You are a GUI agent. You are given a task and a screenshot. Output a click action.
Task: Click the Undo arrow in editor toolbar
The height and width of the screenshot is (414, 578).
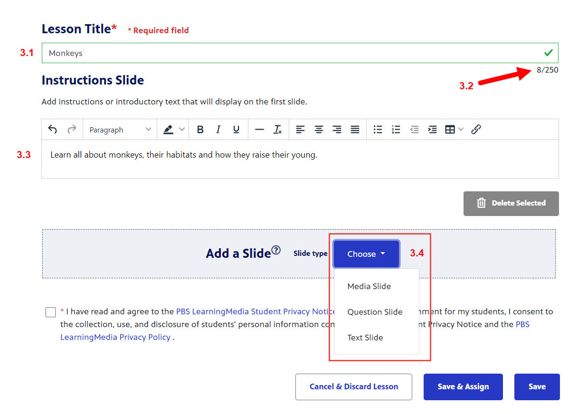coord(53,130)
